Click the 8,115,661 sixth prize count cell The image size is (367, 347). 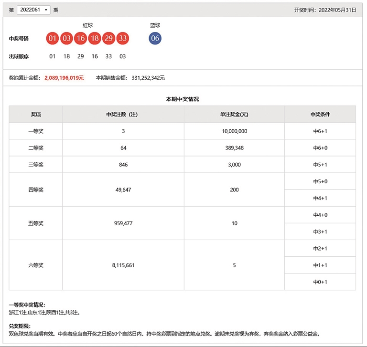point(123,265)
